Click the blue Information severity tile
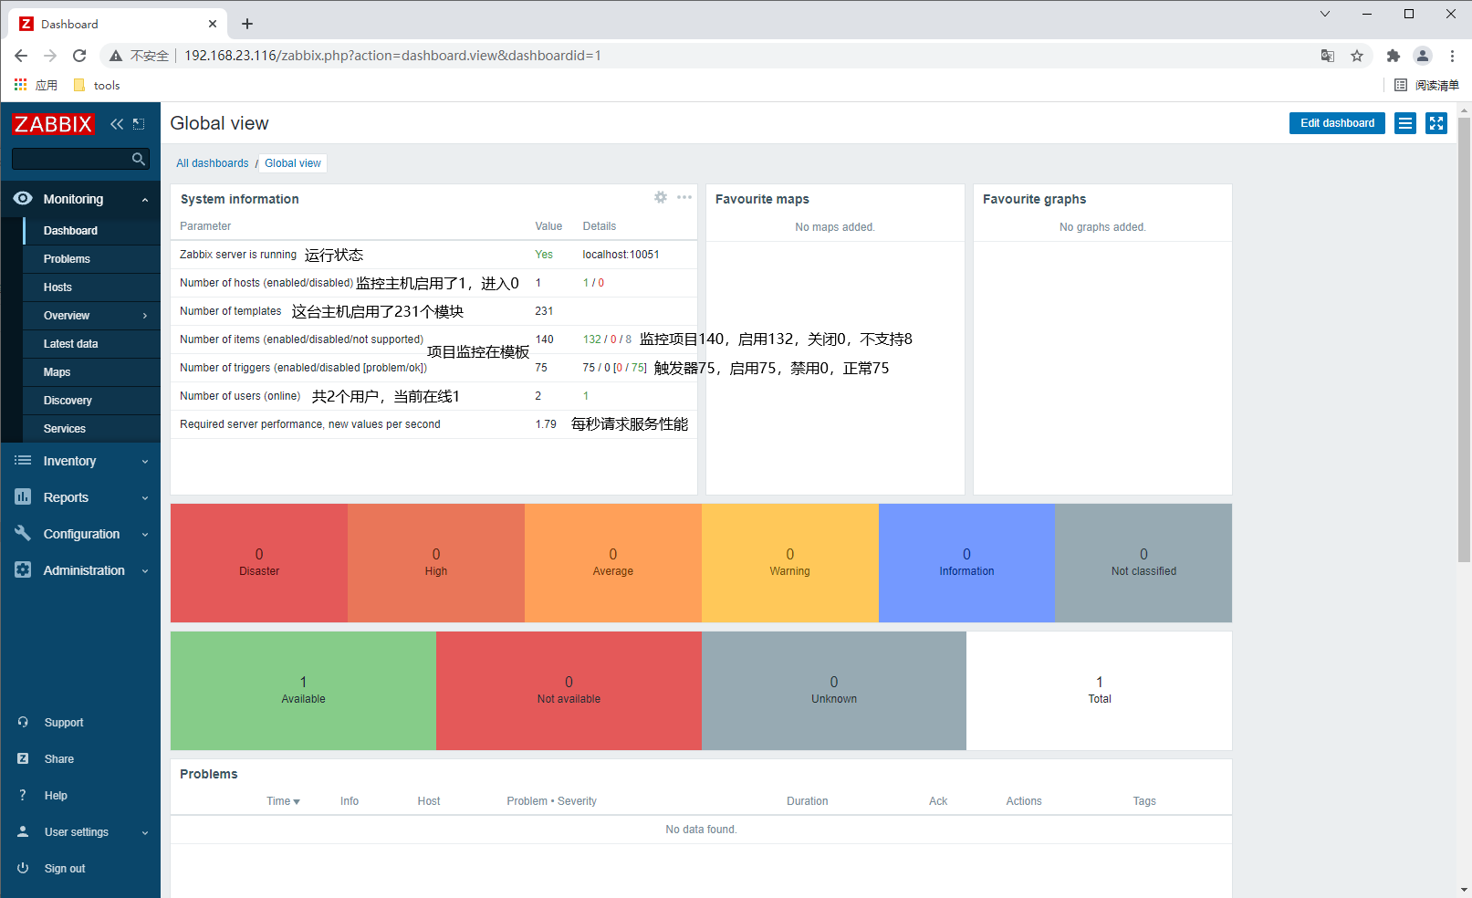This screenshot has height=898, width=1472. point(966,563)
